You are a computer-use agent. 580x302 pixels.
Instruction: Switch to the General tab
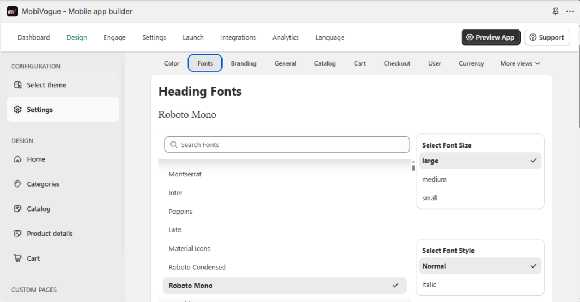[x=285, y=63]
